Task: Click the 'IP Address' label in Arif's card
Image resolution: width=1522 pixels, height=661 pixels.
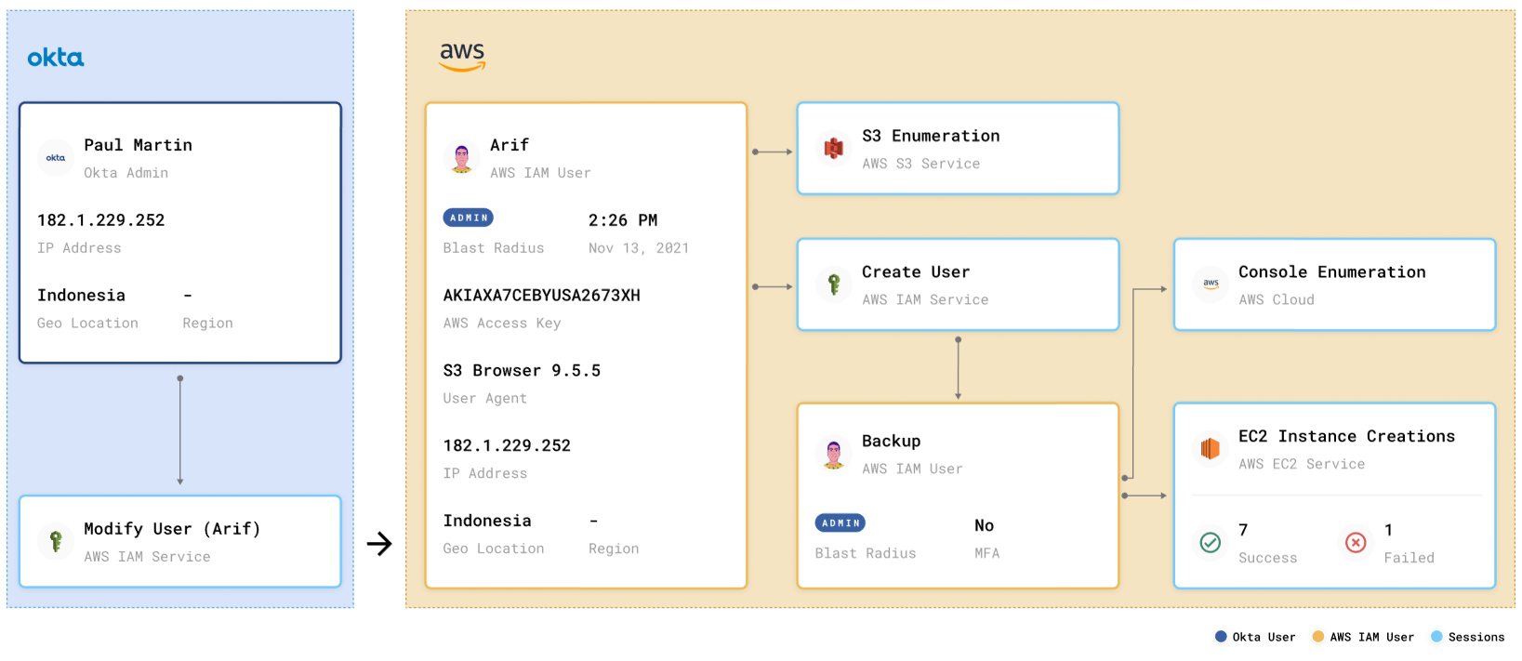Action: coord(485,474)
